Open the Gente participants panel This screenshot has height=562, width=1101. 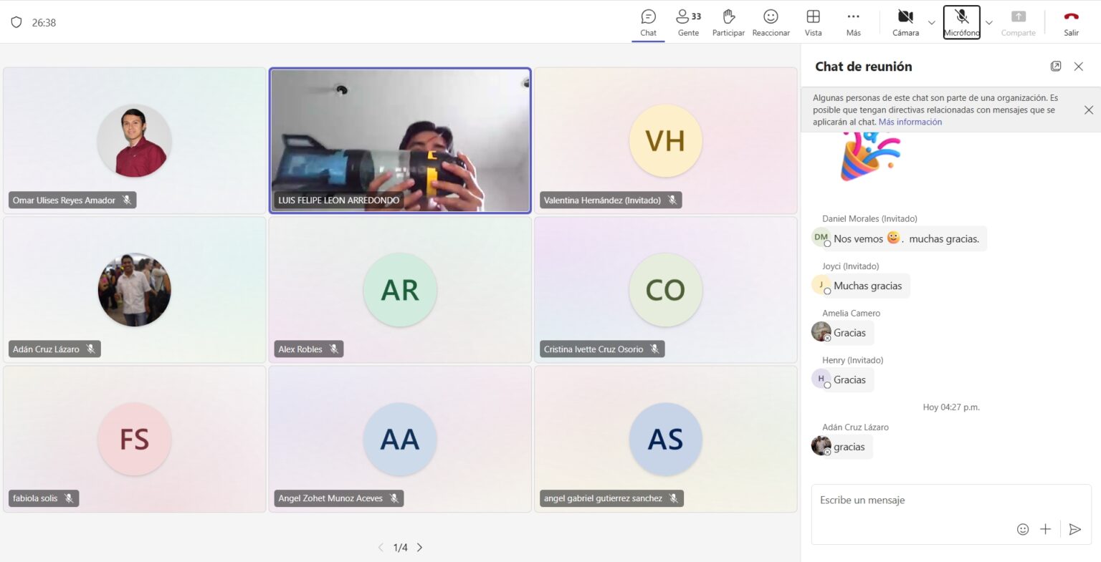pos(688,22)
